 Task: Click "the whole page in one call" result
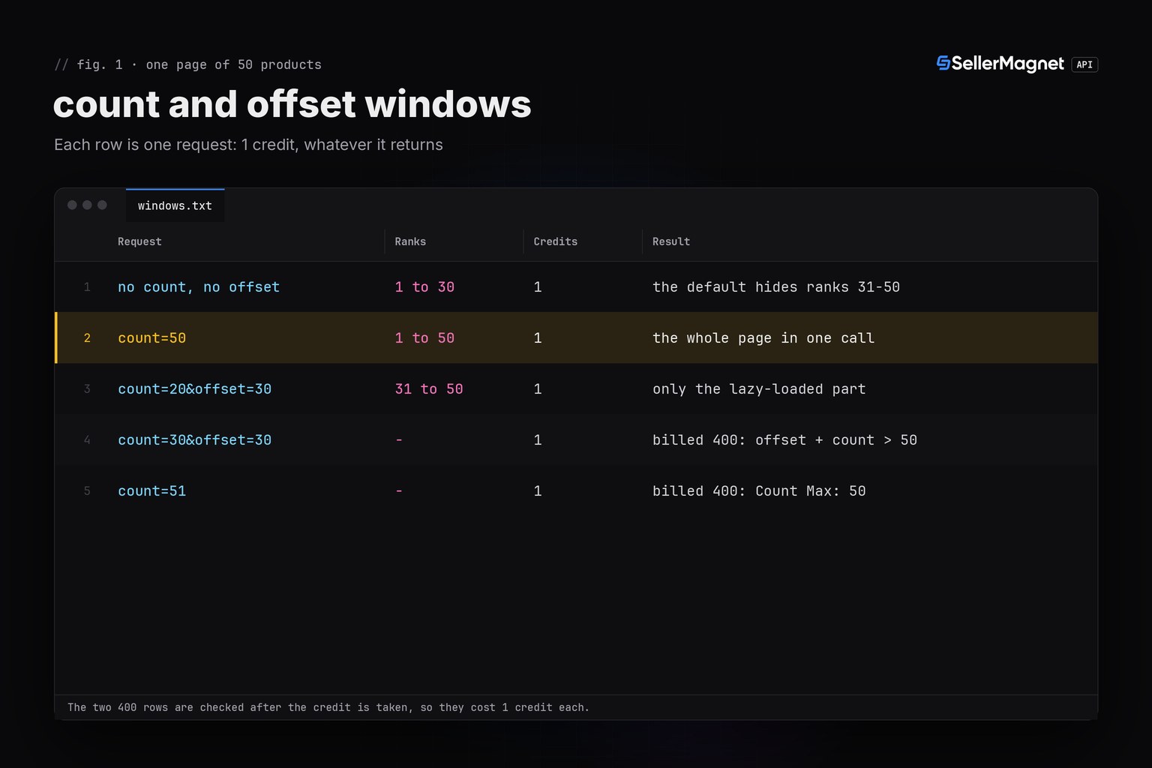pos(763,338)
